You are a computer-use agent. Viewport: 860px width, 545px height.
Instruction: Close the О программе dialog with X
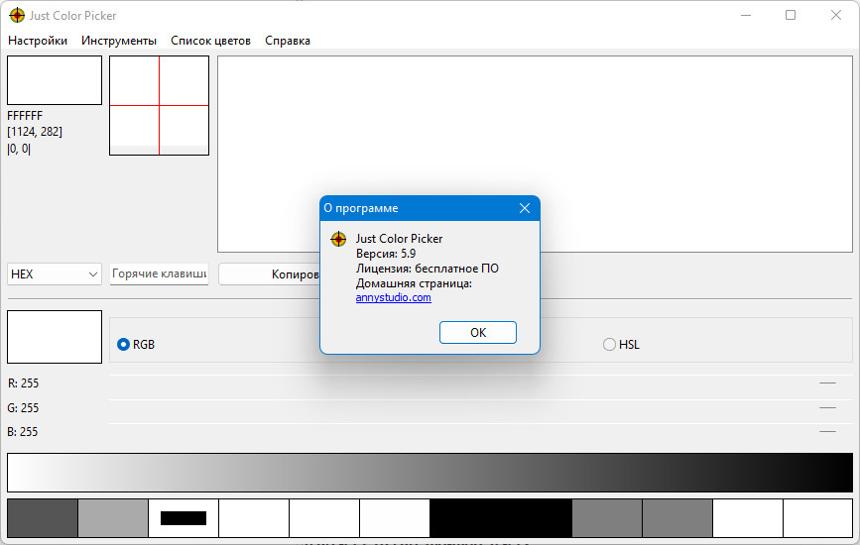525,208
